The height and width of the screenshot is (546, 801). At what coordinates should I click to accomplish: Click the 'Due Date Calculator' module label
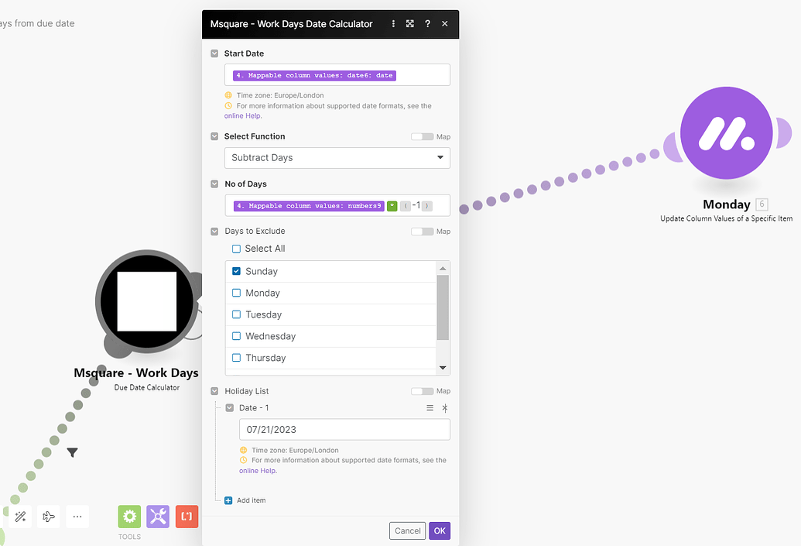(146, 387)
